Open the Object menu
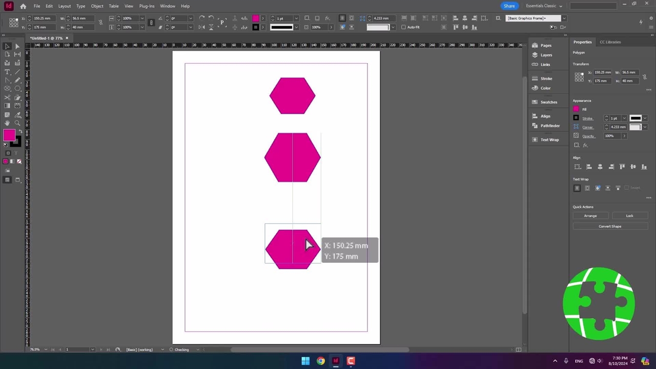Image resolution: width=656 pixels, height=369 pixels. [x=97, y=6]
